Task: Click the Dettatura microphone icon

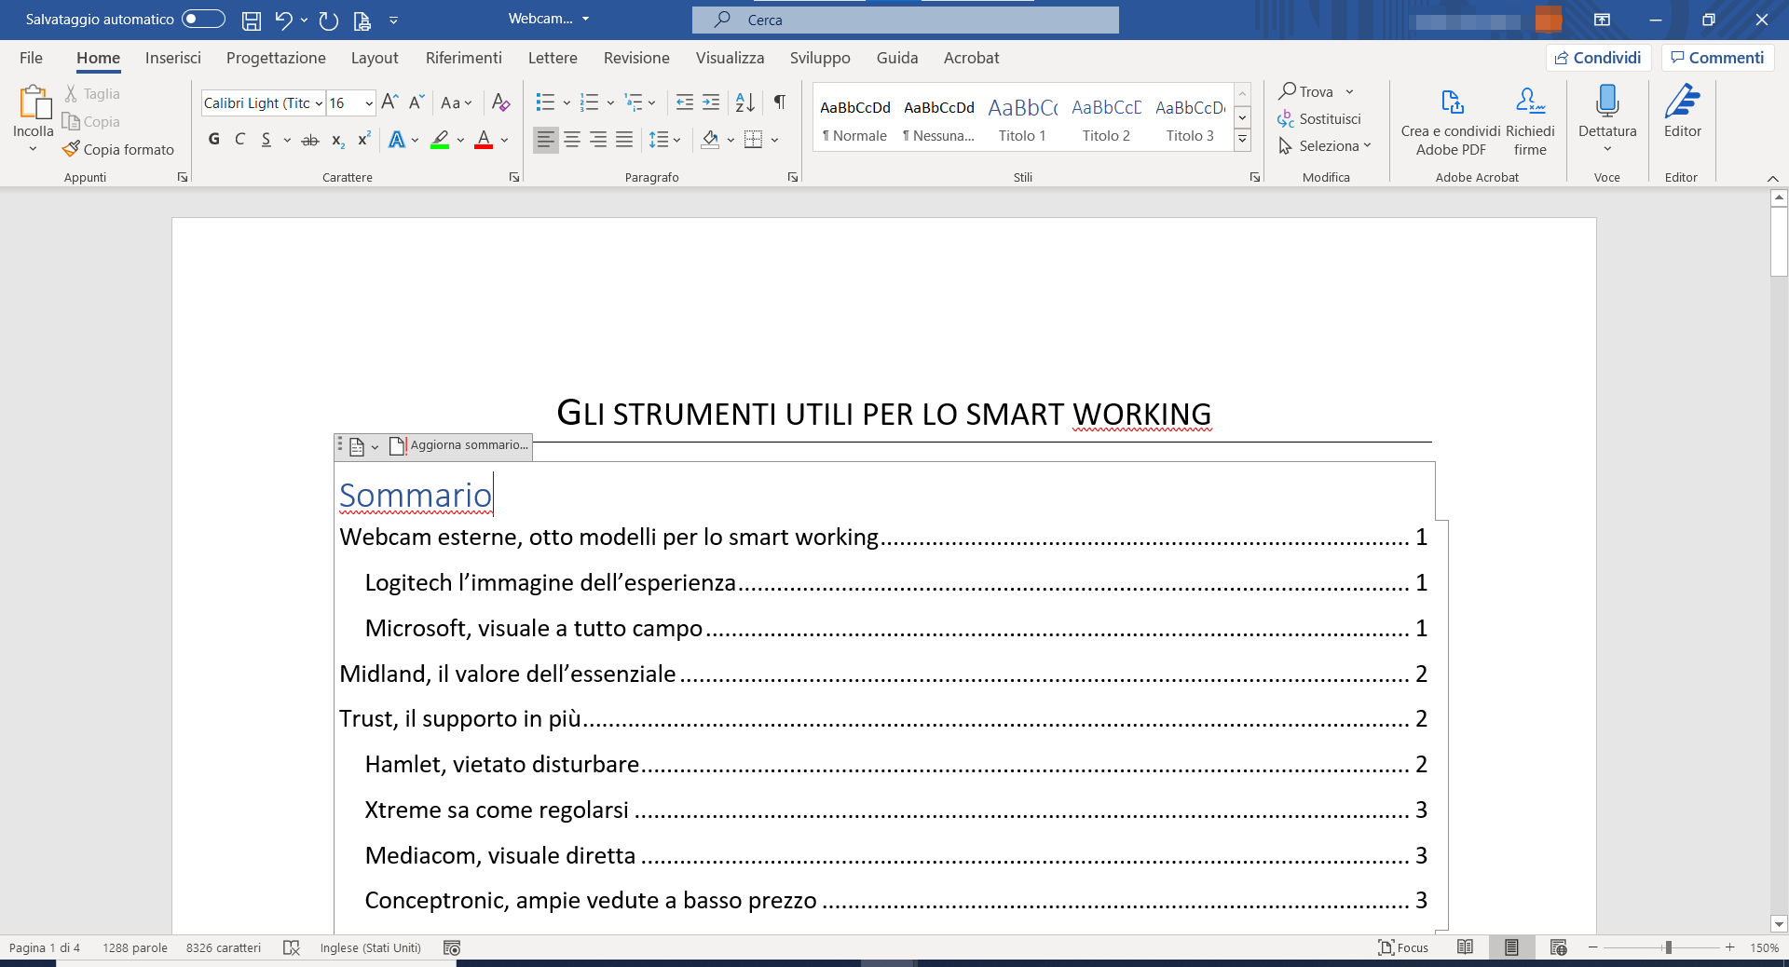Action: click(1606, 101)
